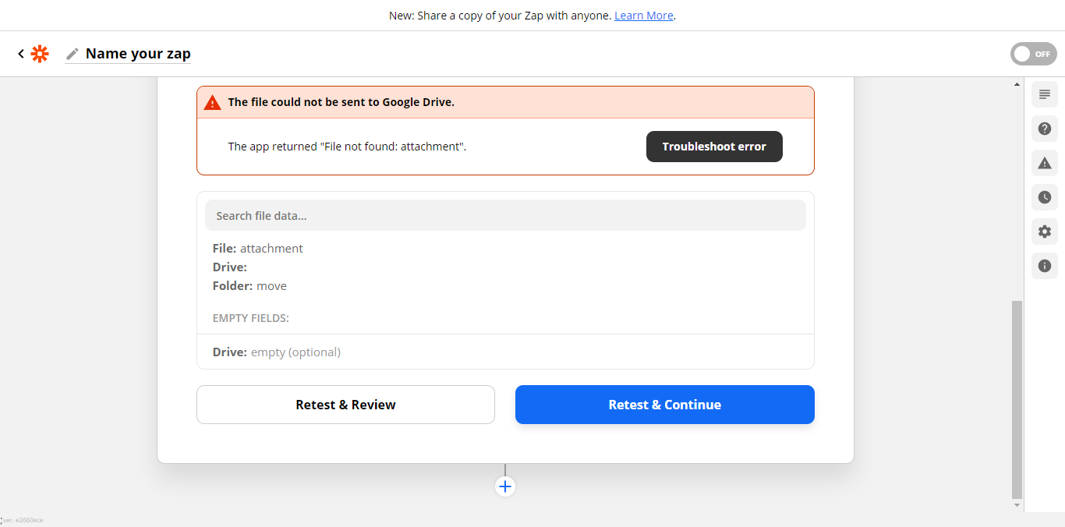Click the EMPTY FIELDS label
The image size is (1065, 527).
pyautogui.click(x=251, y=318)
